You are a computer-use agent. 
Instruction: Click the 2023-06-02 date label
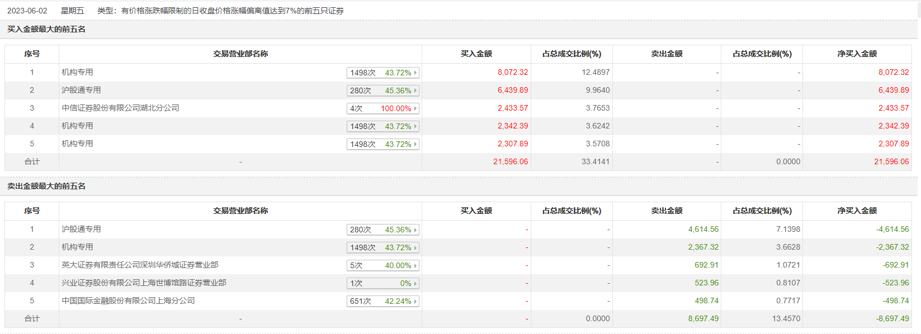pos(27,11)
